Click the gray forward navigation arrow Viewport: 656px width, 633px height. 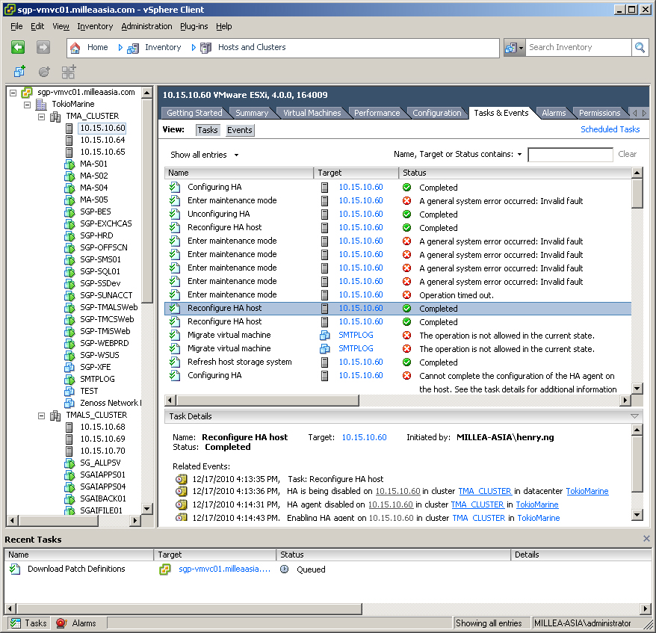point(43,47)
